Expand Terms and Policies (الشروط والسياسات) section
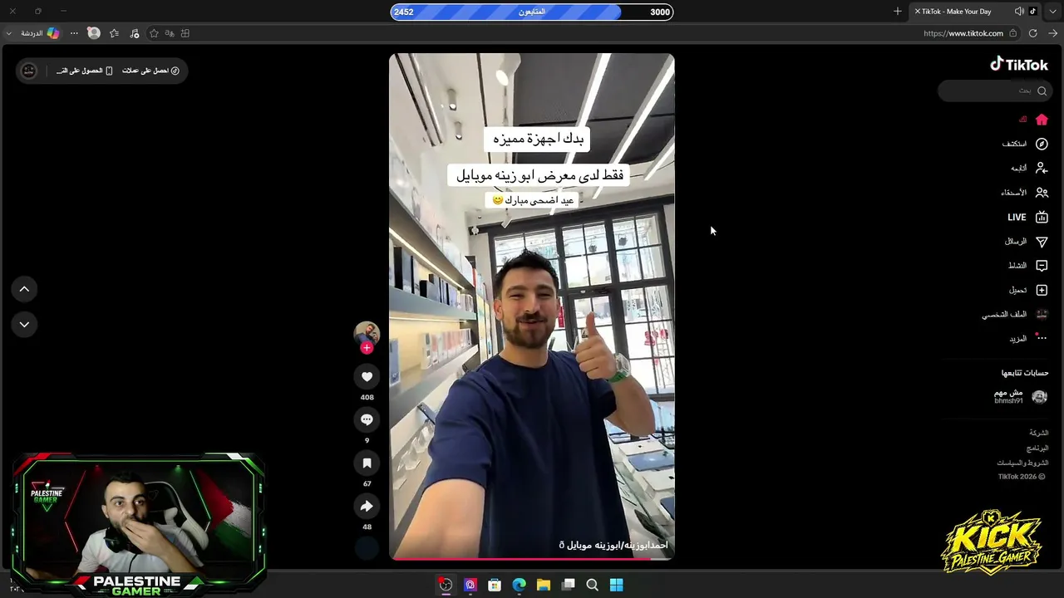This screenshot has height=598, width=1064. click(x=1023, y=463)
